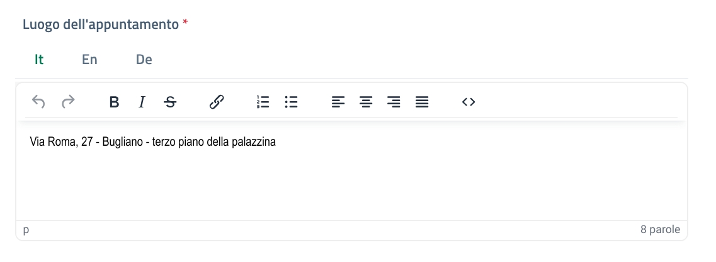Click the Luogo dell'appuntamento label

(101, 25)
